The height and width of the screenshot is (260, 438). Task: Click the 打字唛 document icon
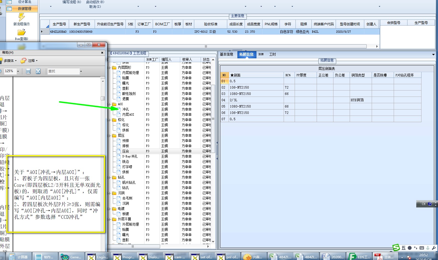(119, 167)
